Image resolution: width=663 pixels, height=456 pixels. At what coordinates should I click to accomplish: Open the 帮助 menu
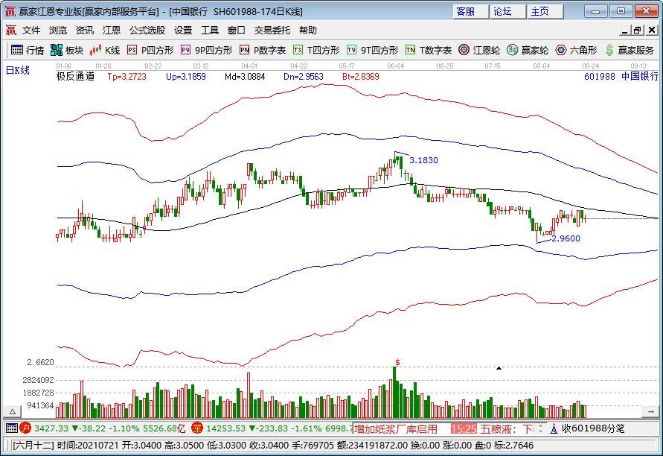(x=308, y=31)
